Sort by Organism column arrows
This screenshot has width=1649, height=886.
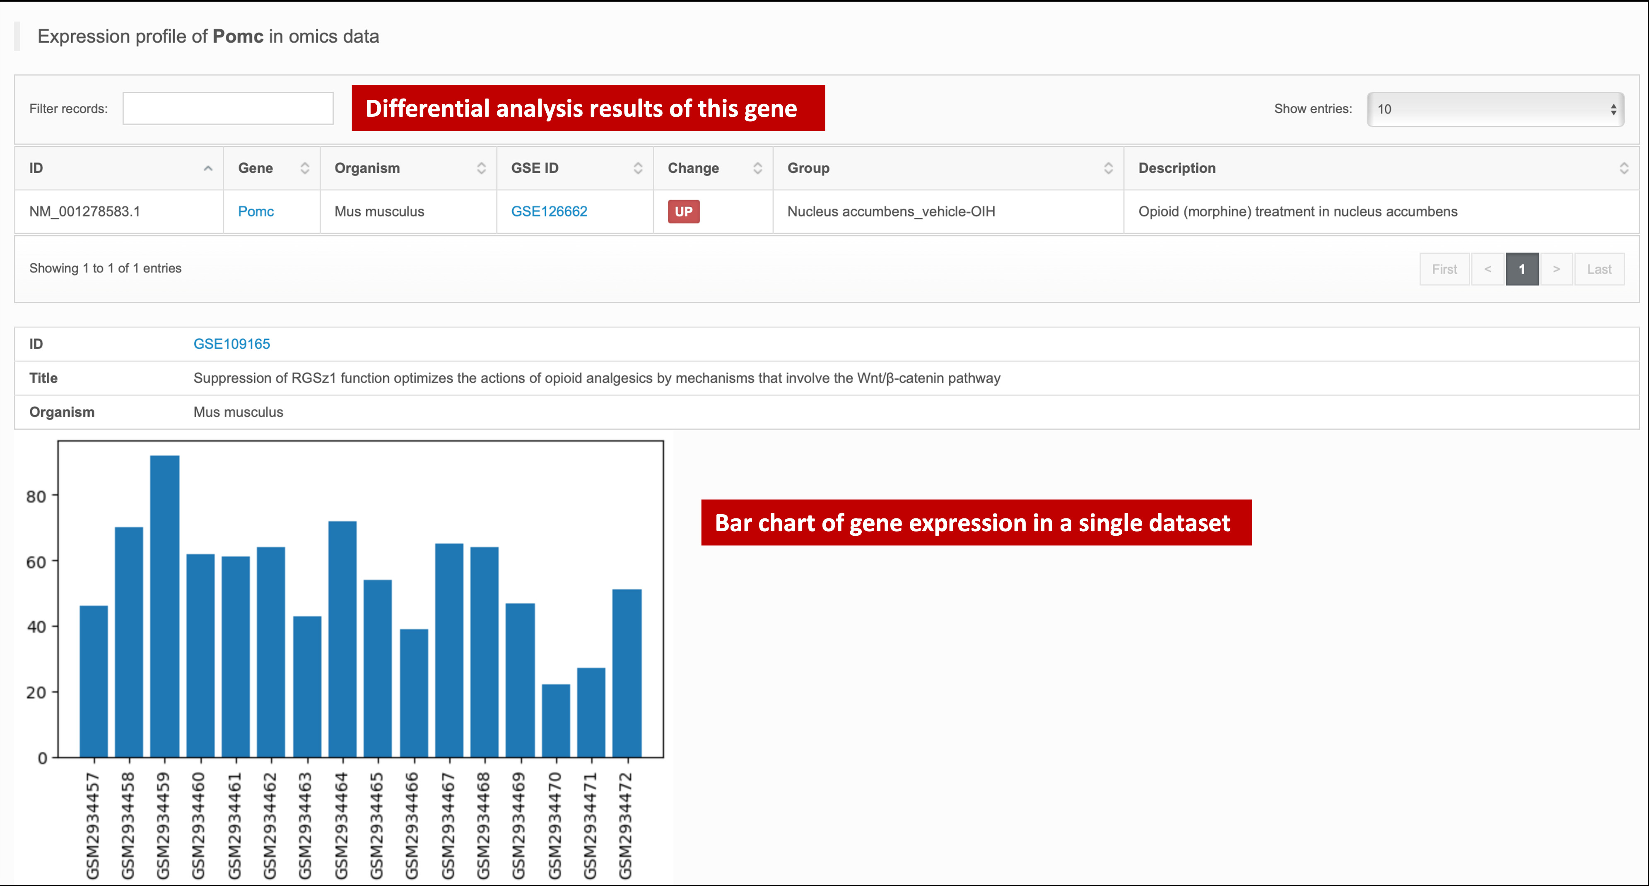(481, 169)
